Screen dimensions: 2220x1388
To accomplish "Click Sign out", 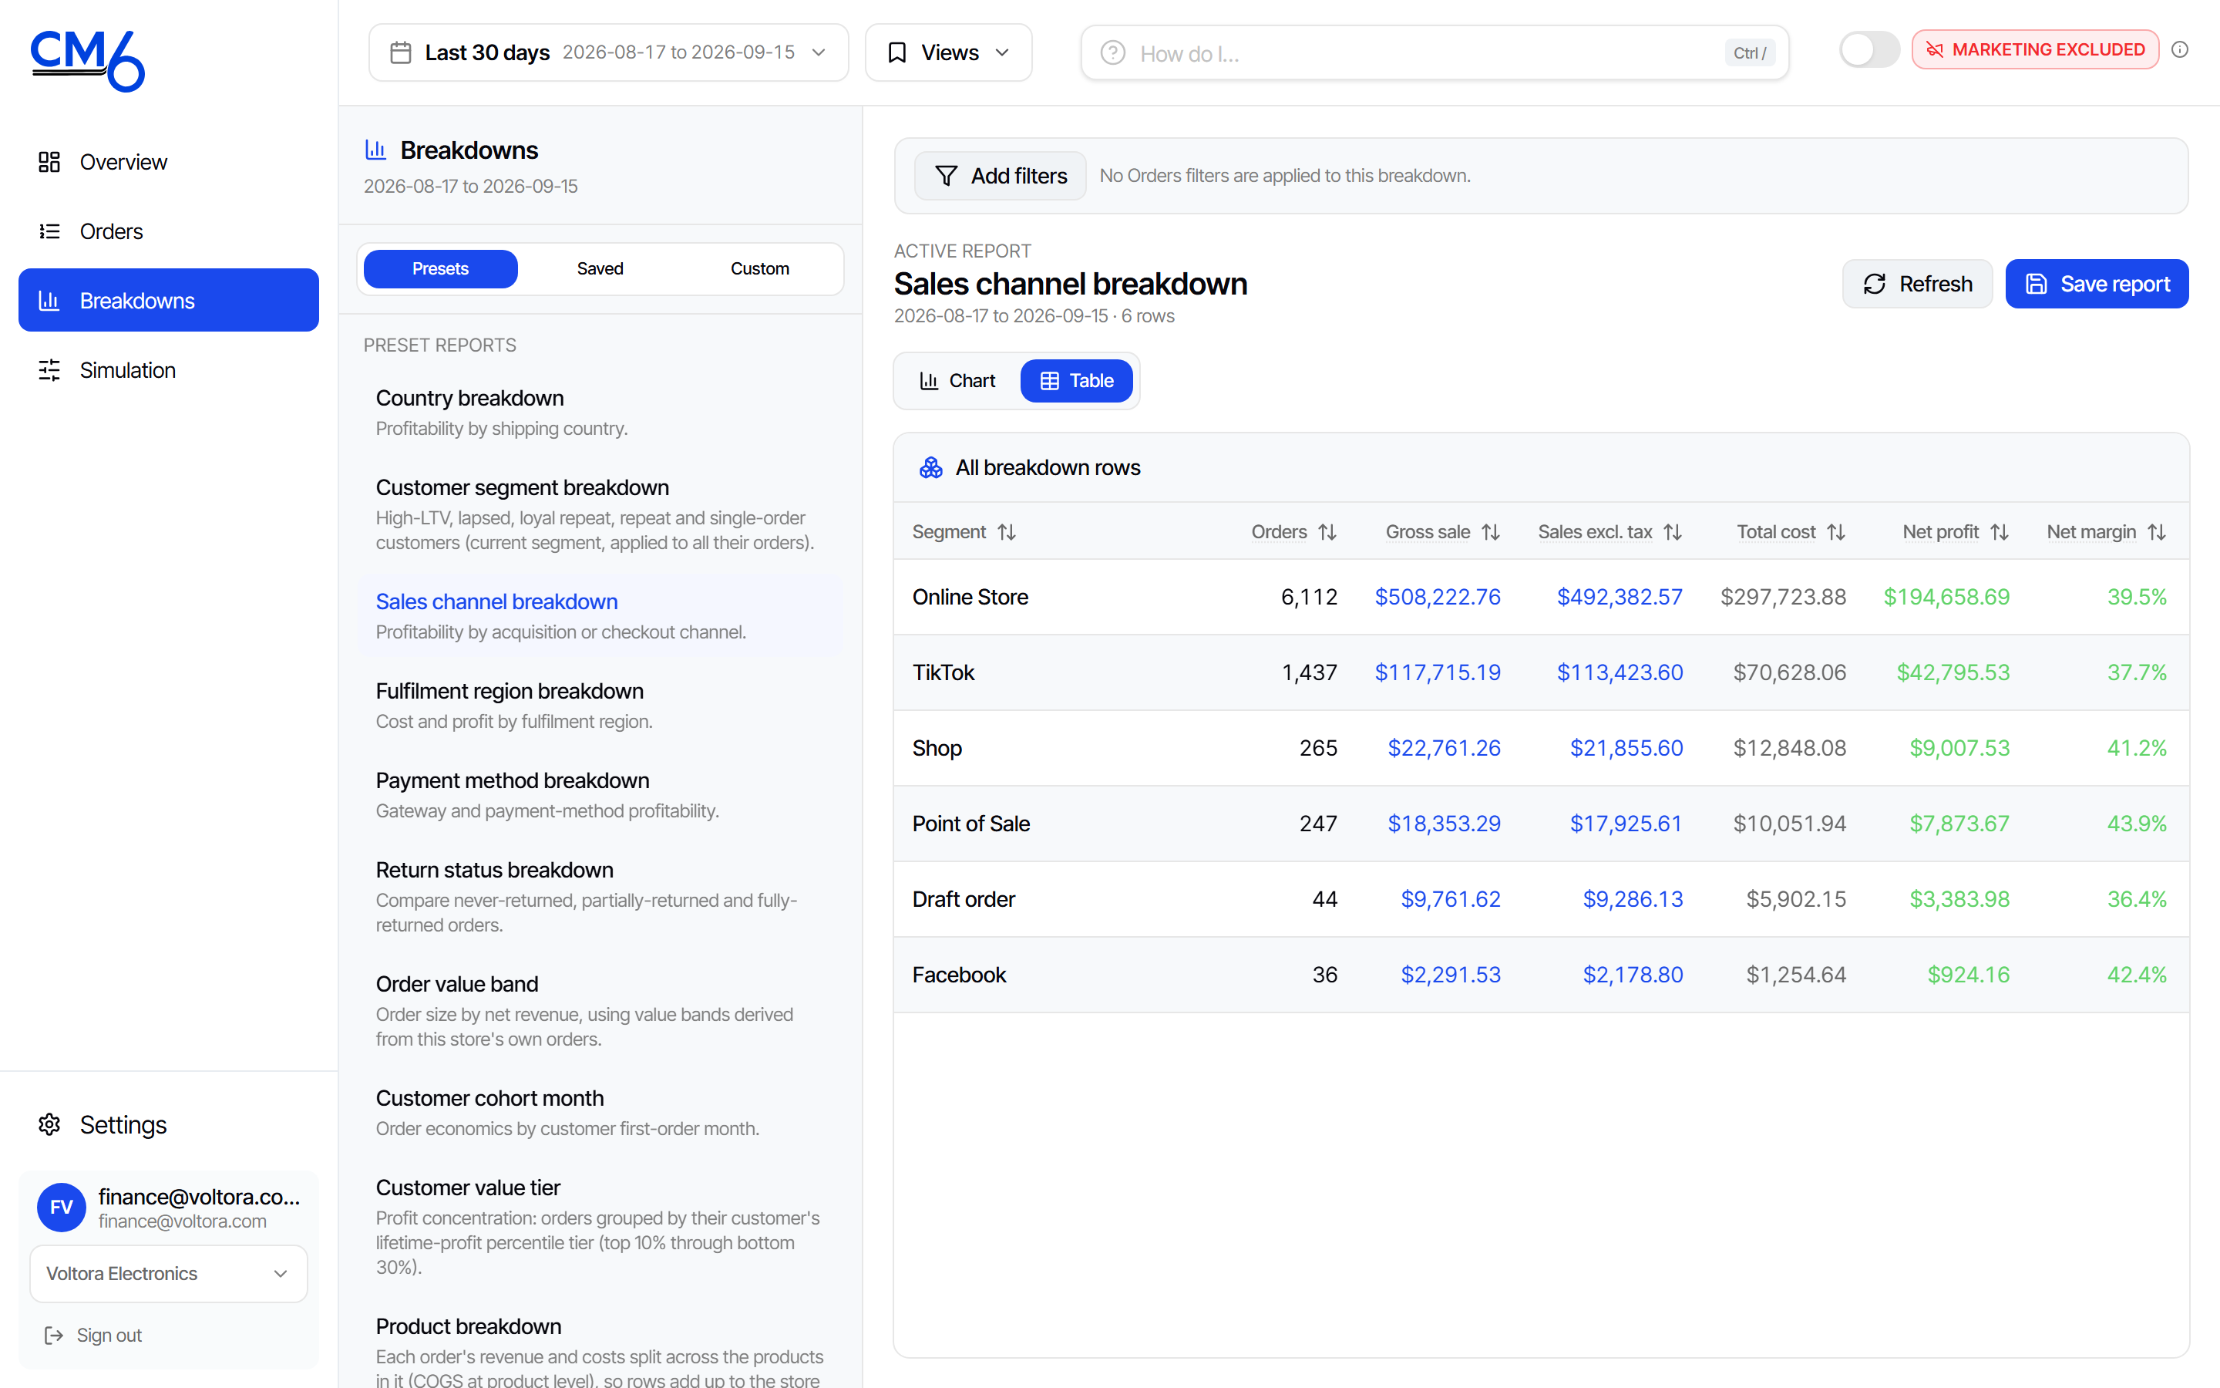I will click(x=93, y=1335).
